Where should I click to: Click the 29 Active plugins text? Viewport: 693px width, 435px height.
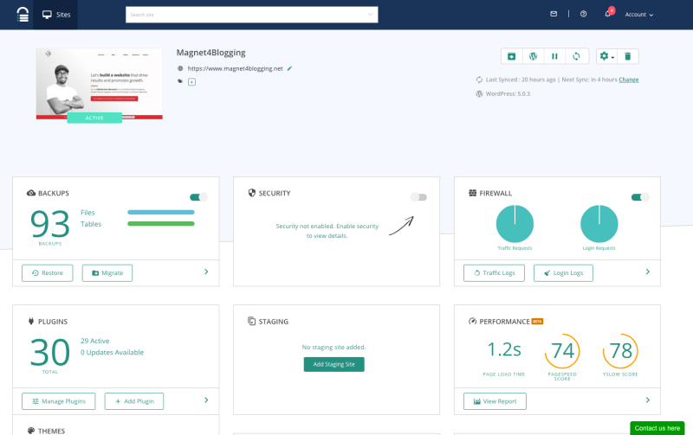pos(95,341)
